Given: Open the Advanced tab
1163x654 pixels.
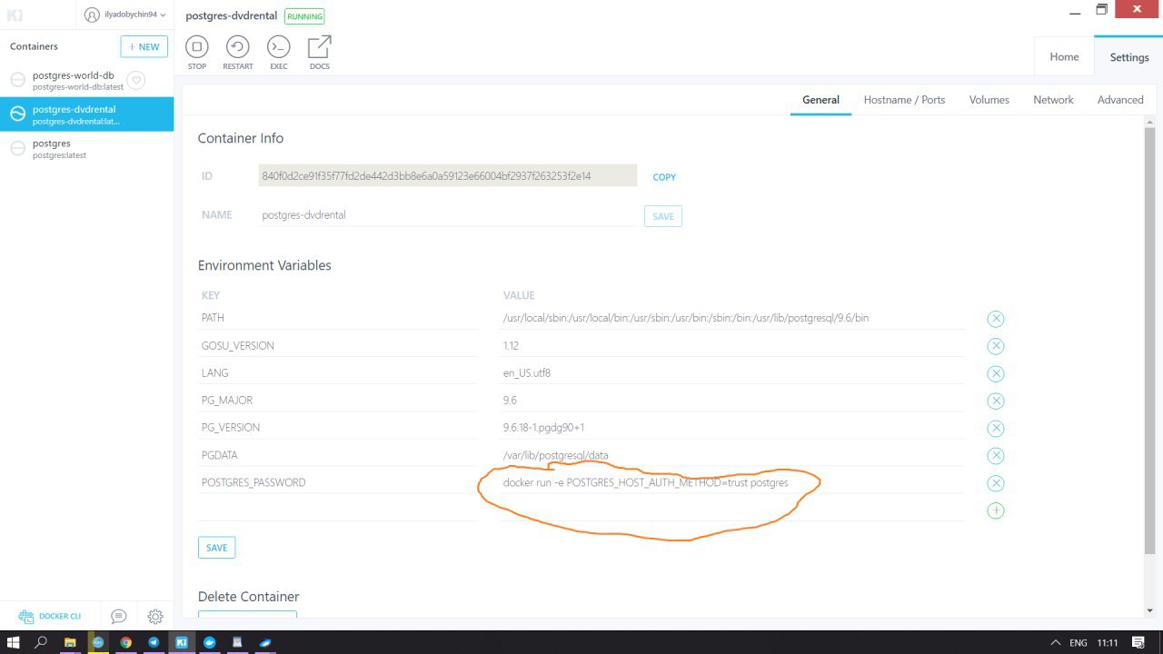Looking at the screenshot, I should coord(1120,100).
